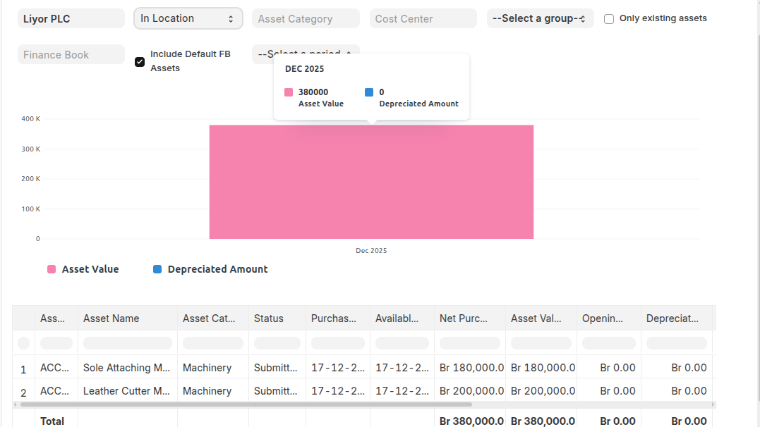Click the Asset Category filter field
Screen dimensions: 760x427
pos(306,18)
